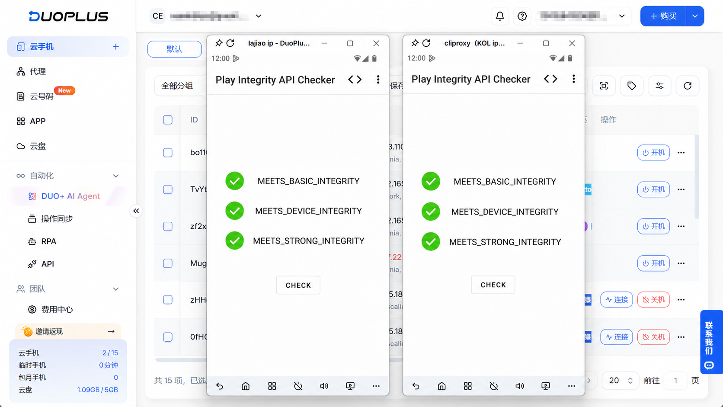Open the 邀请返现 banner
723x407 pixels.
pyautogui.click(x=68, y=331)
